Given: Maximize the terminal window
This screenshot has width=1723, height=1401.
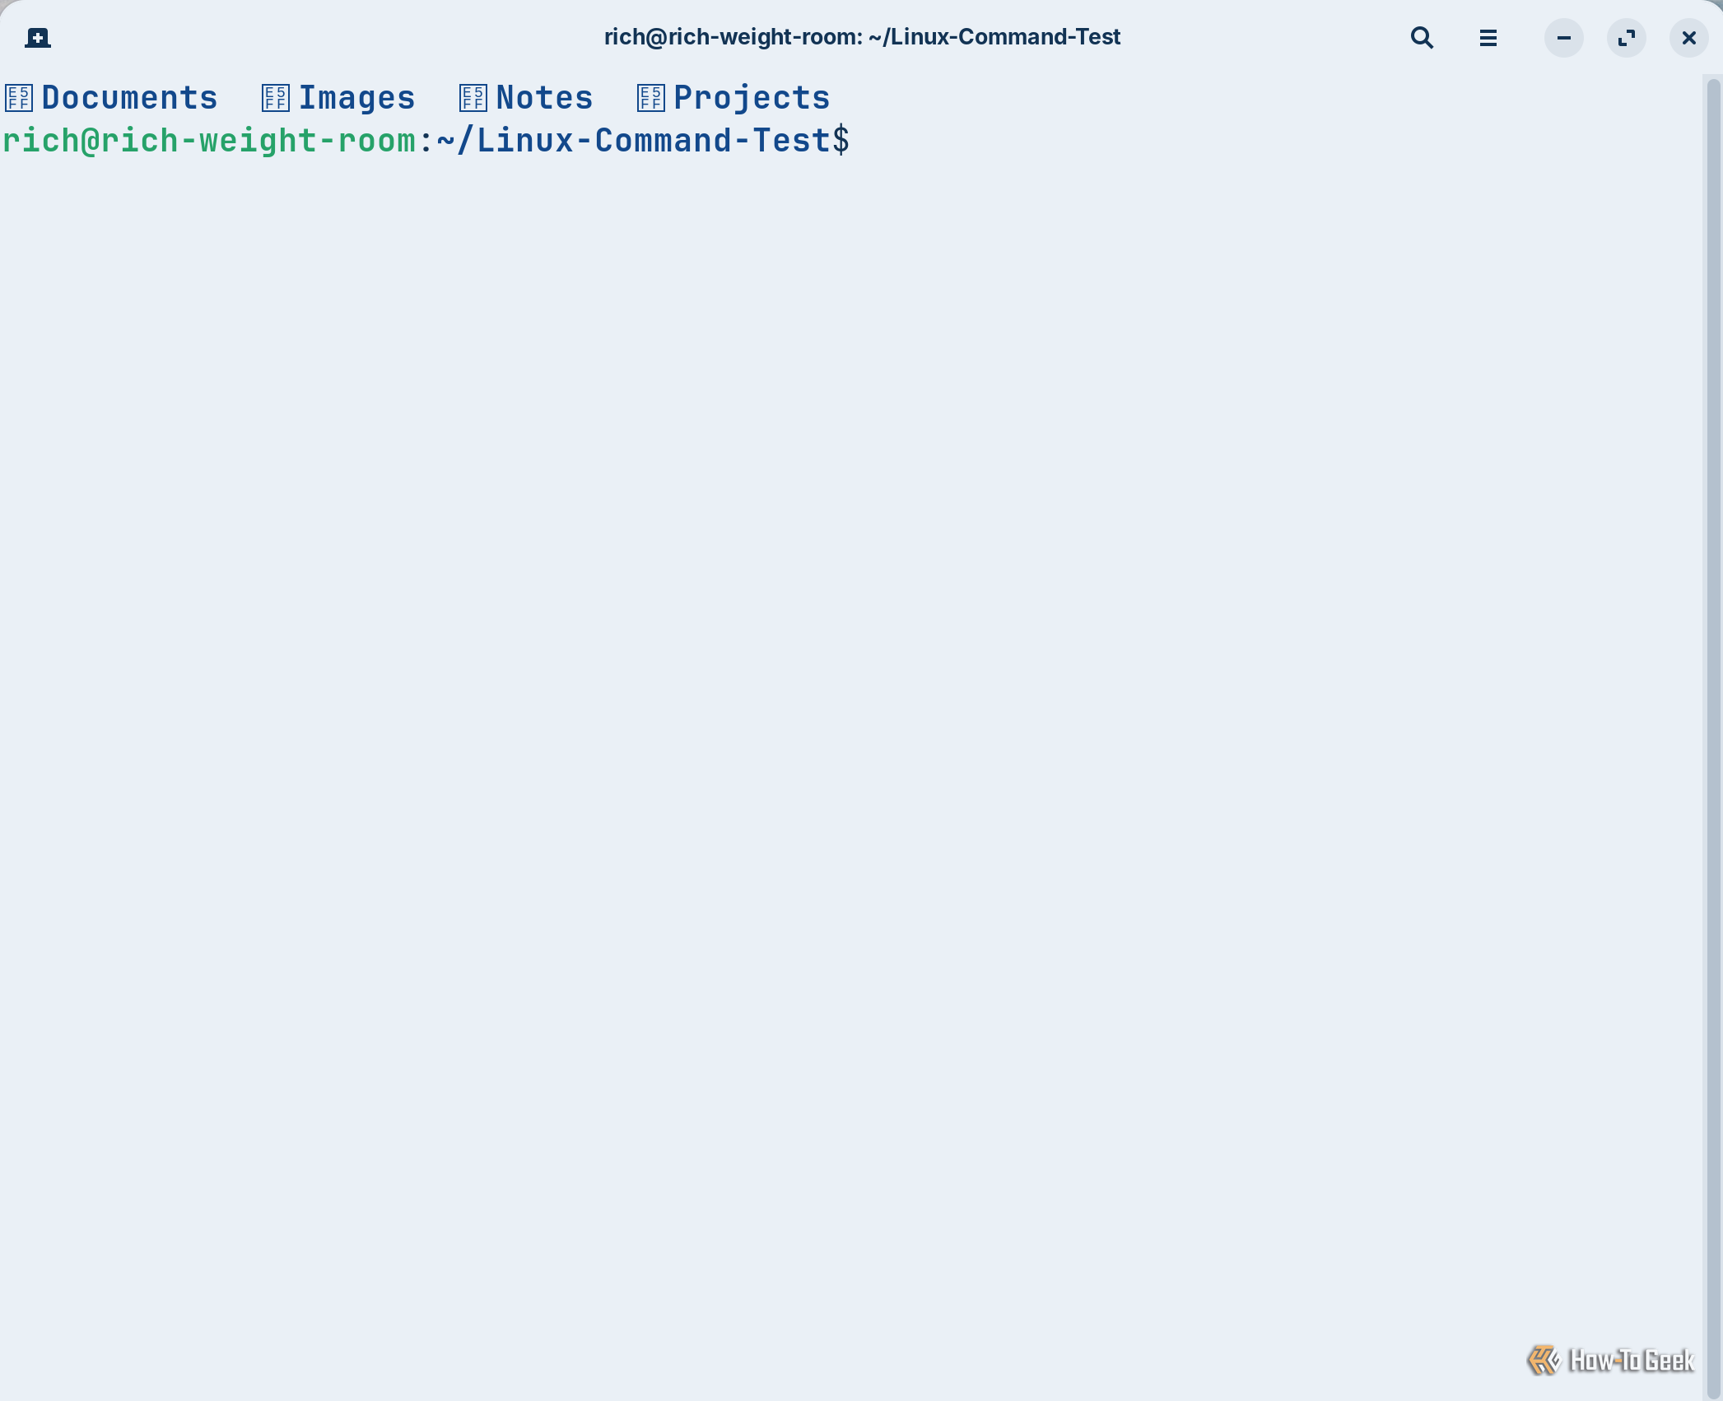Looking at the screenshot, I should 1626,38.
